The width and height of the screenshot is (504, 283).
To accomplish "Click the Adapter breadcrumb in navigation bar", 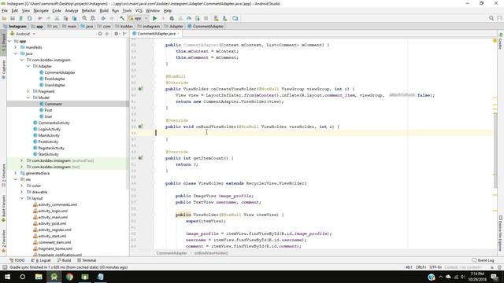I will (x=173, y=26).
